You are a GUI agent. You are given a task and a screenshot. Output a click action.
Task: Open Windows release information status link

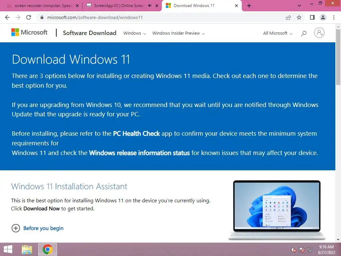coord(140,153)
